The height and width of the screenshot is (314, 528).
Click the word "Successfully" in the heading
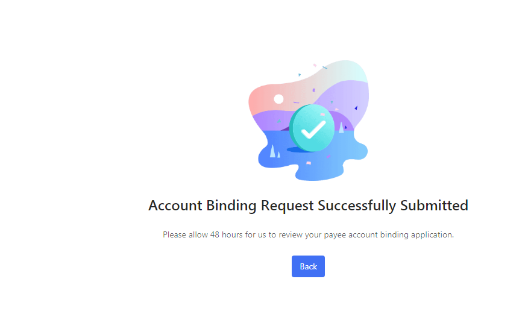coord(357,206)
